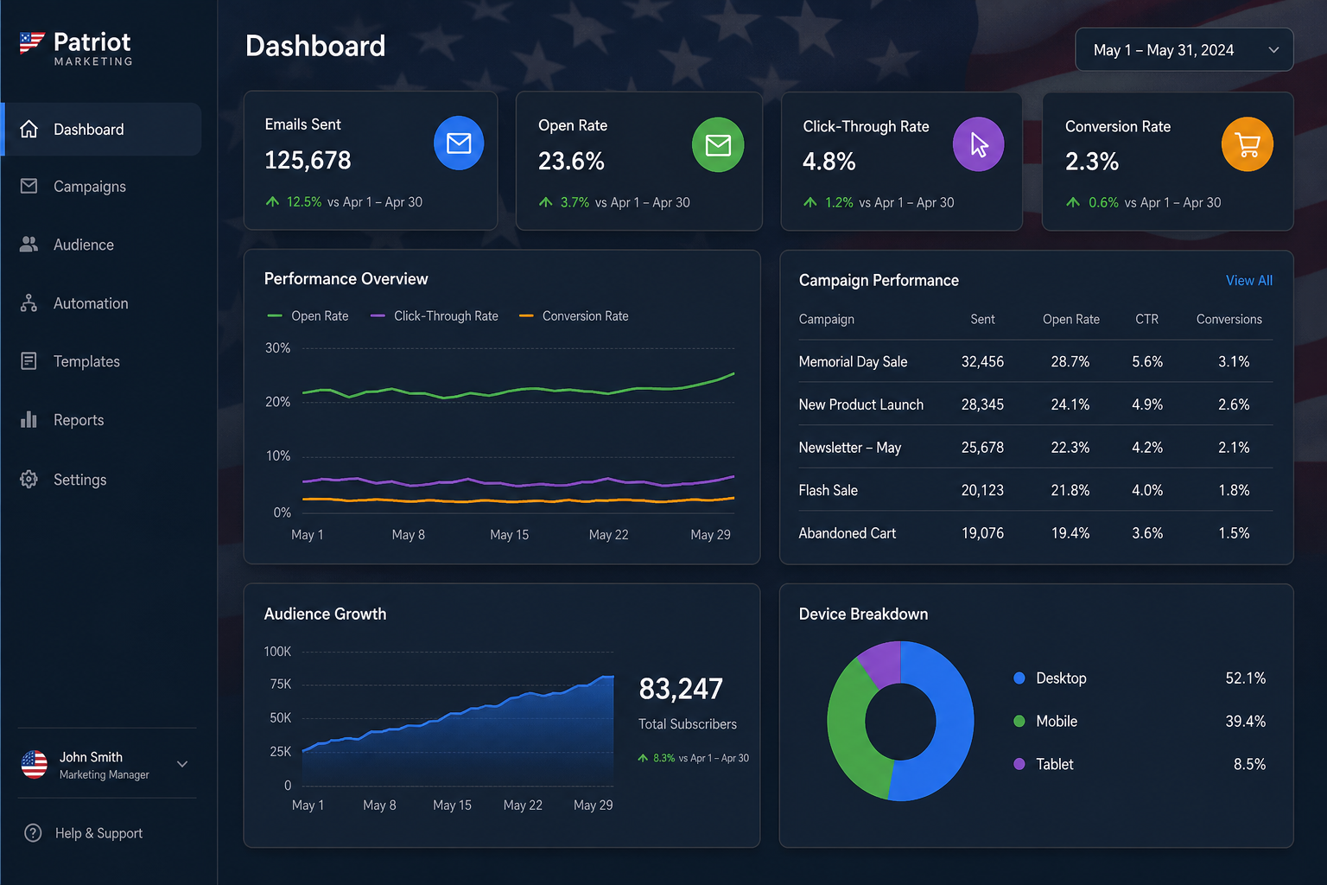Click the blue Emails Sent envelope icon
Screen dimensions: 1327x885
pyautogui.click(x=459, y=143)
